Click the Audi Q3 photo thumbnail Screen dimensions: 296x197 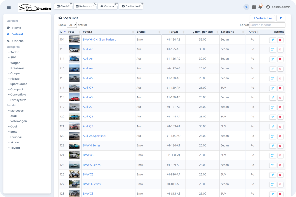coord(74,117)
